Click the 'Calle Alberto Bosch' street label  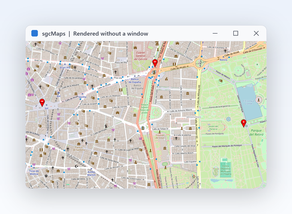tap(184, 153)
